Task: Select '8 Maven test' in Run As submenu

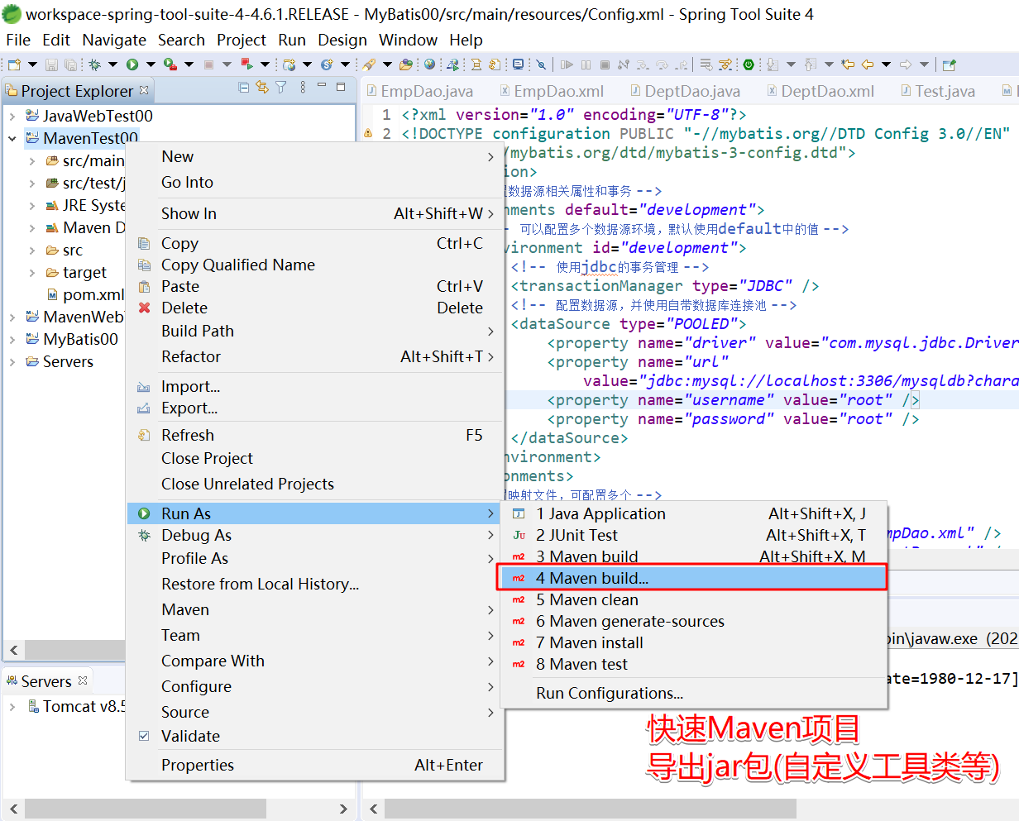Action: (x=692, y=664)
